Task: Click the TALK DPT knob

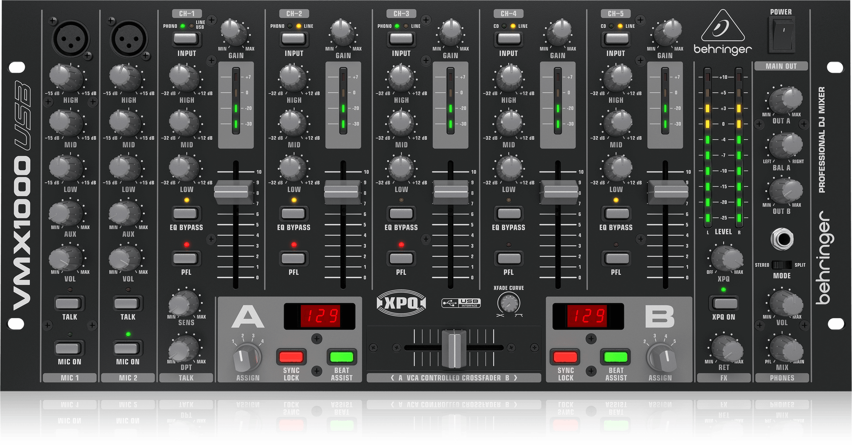Action: tap(184, 348)
